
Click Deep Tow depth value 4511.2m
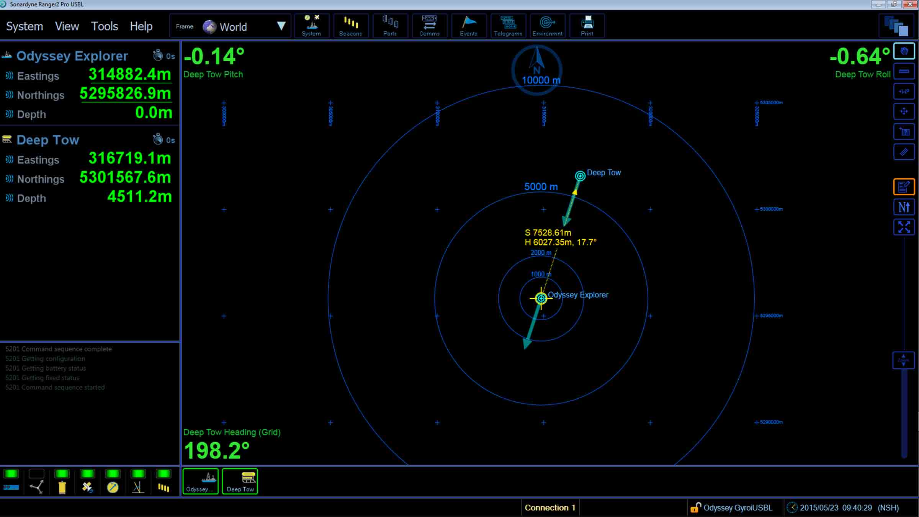(139, 196)
